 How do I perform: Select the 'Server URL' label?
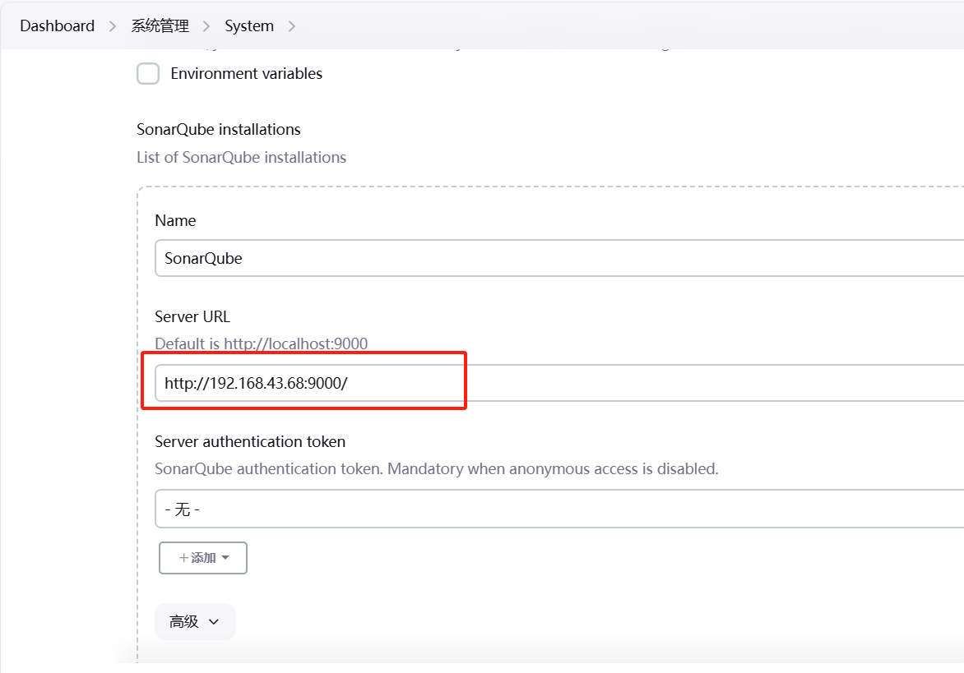(x=192, y=317)
